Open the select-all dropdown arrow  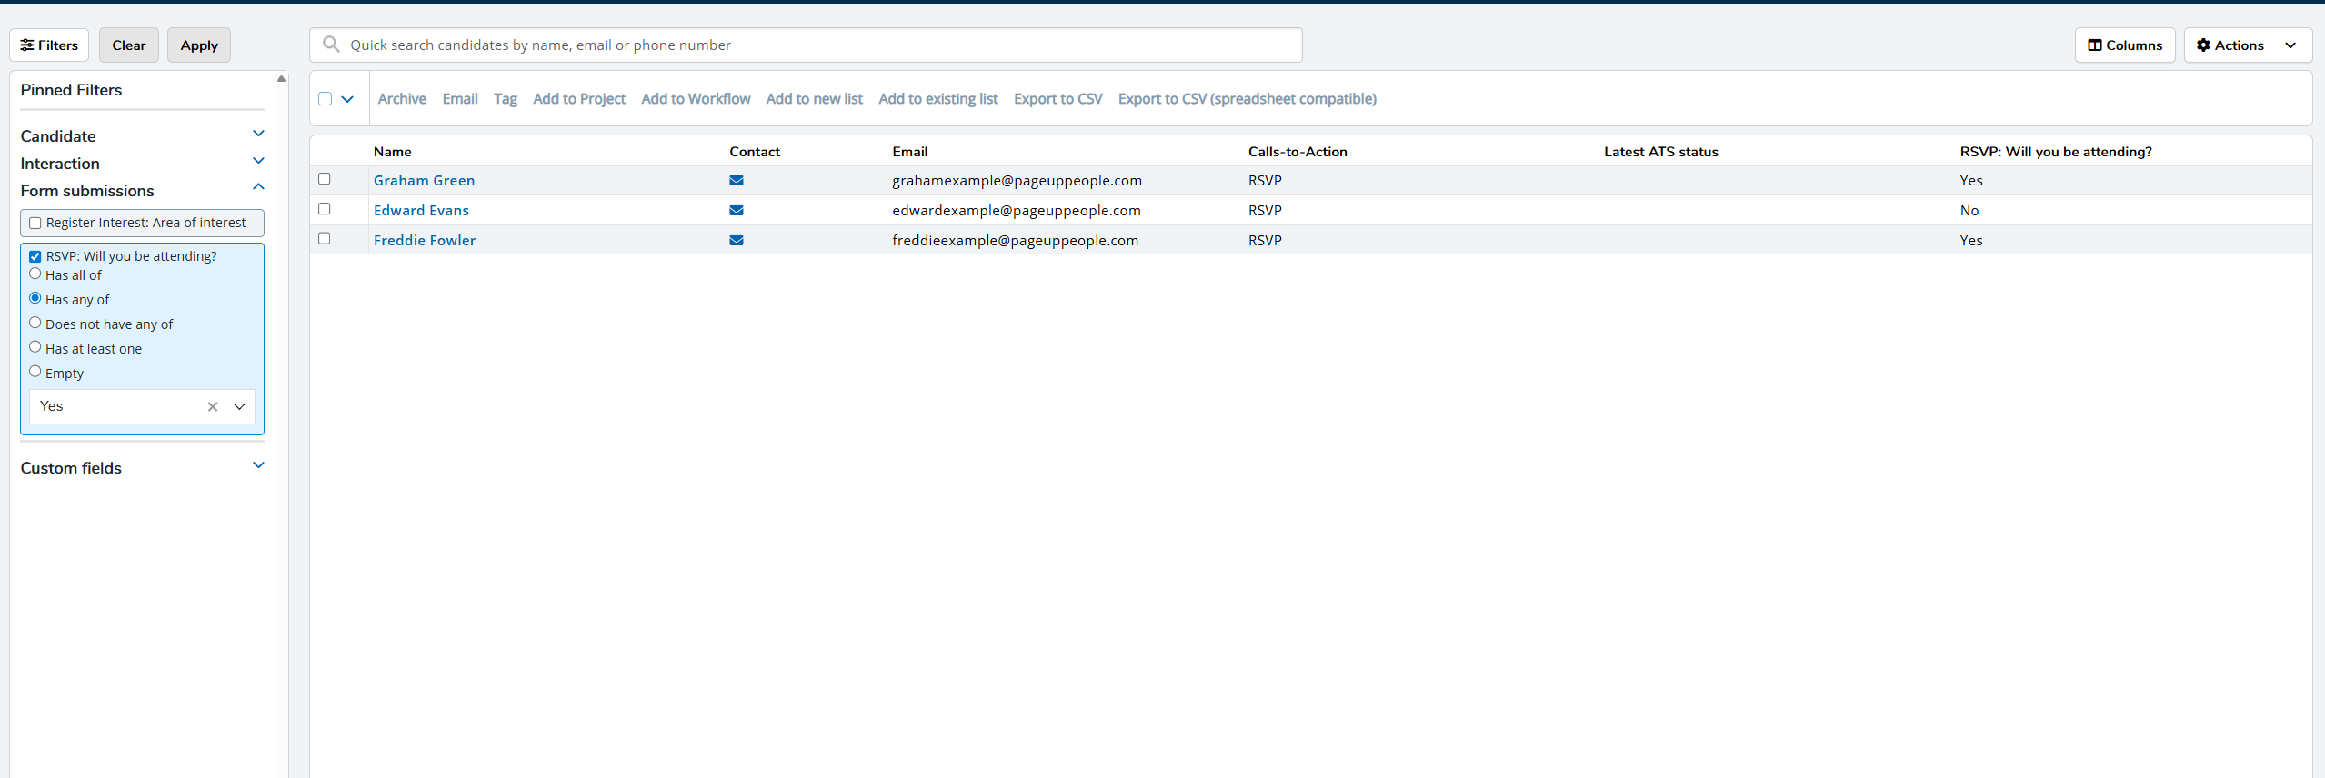coord(347,99)
